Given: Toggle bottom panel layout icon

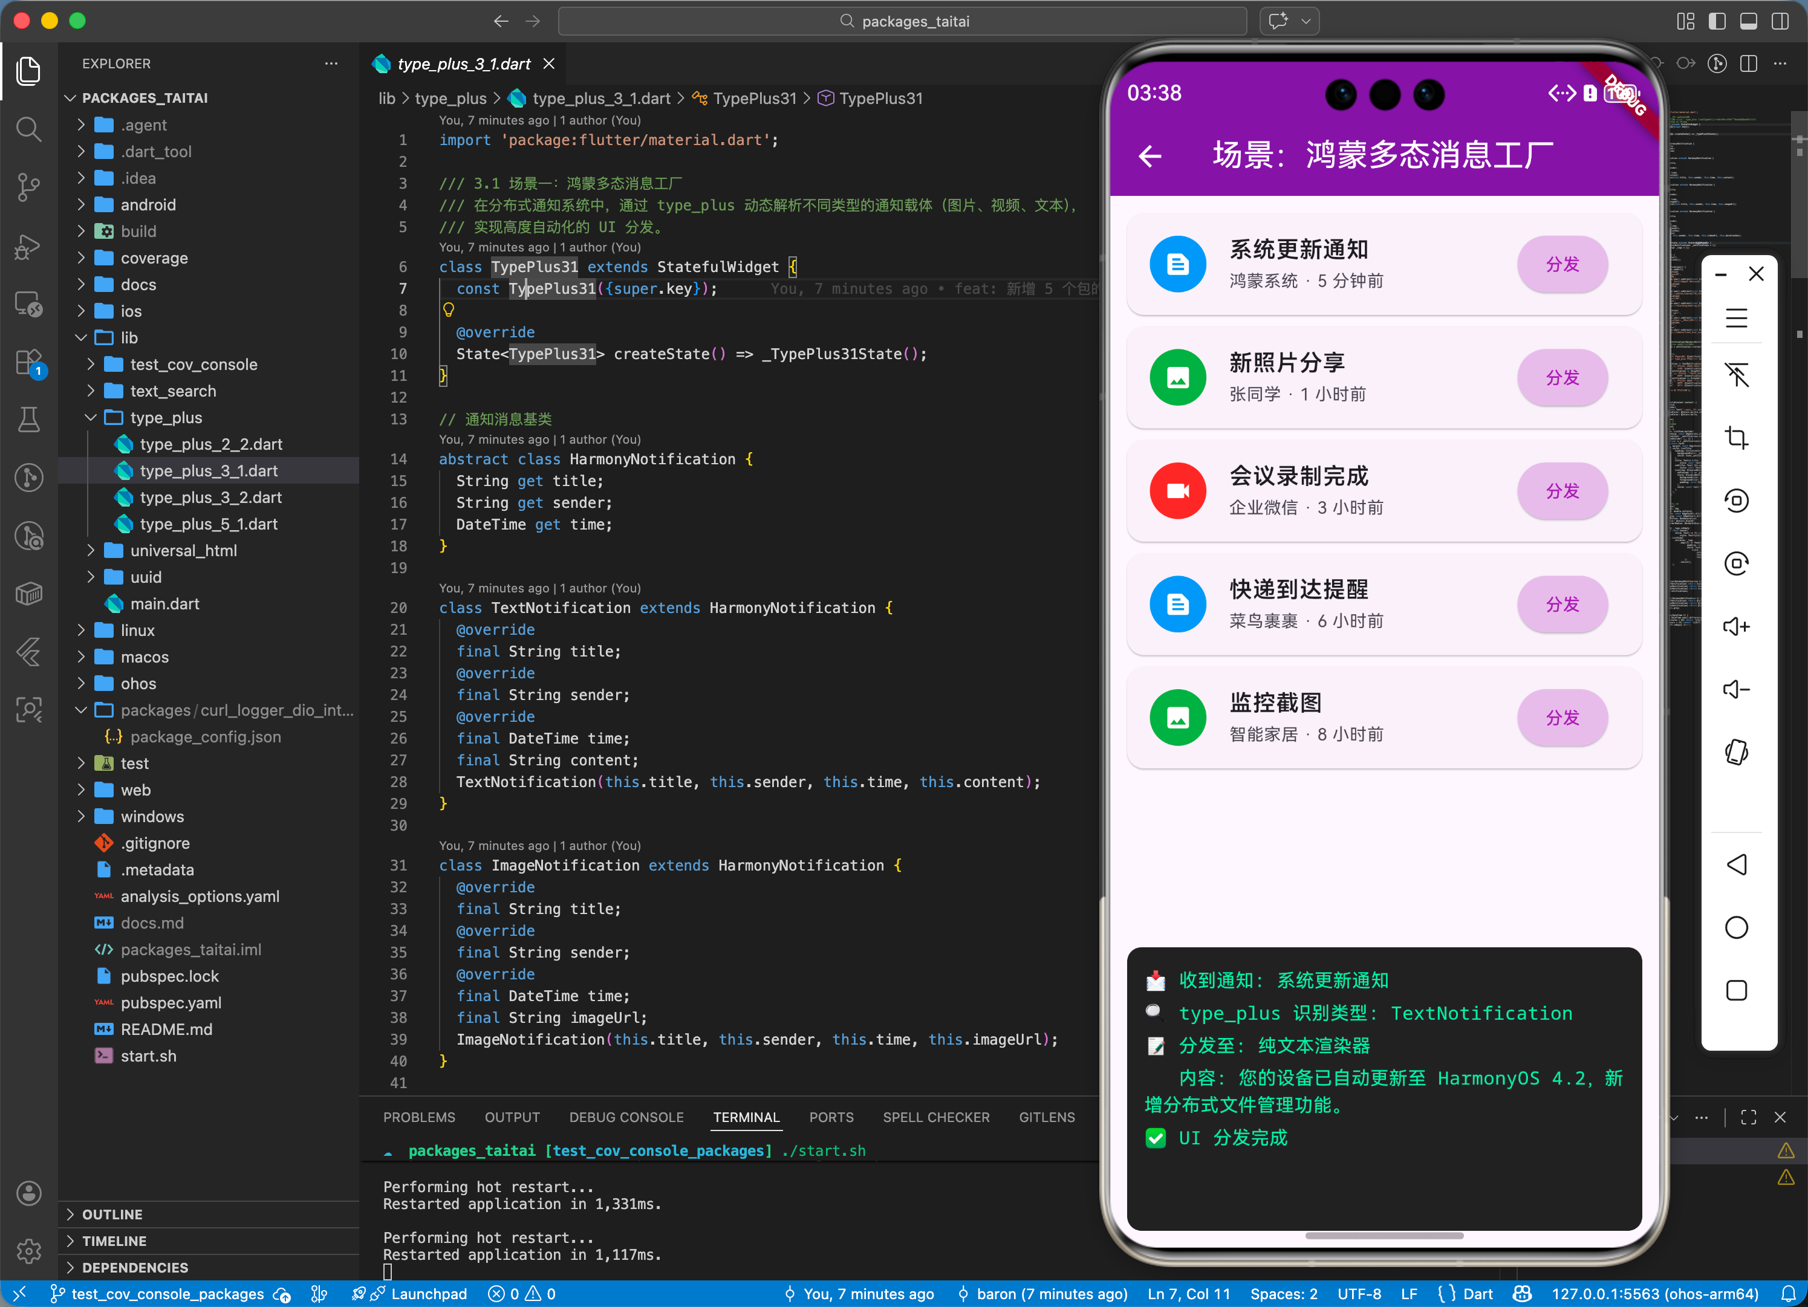Looking at the screenshot, I should (1748, 22).
